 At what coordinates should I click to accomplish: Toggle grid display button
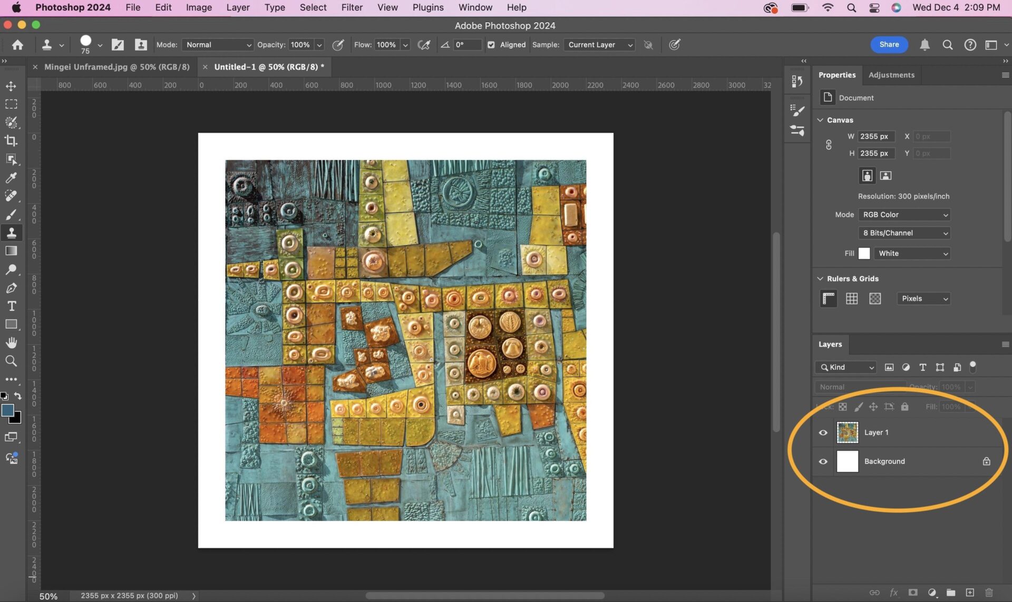click(x=852, y=299)
